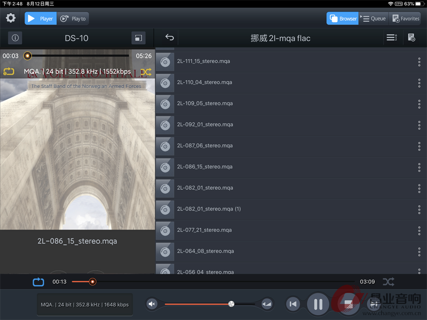Select the 2L-082_01_stereo.mqa (1) track

coord(291,210)
